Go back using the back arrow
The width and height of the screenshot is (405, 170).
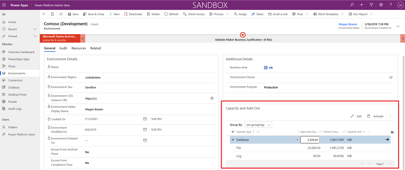tap(44, 14)
